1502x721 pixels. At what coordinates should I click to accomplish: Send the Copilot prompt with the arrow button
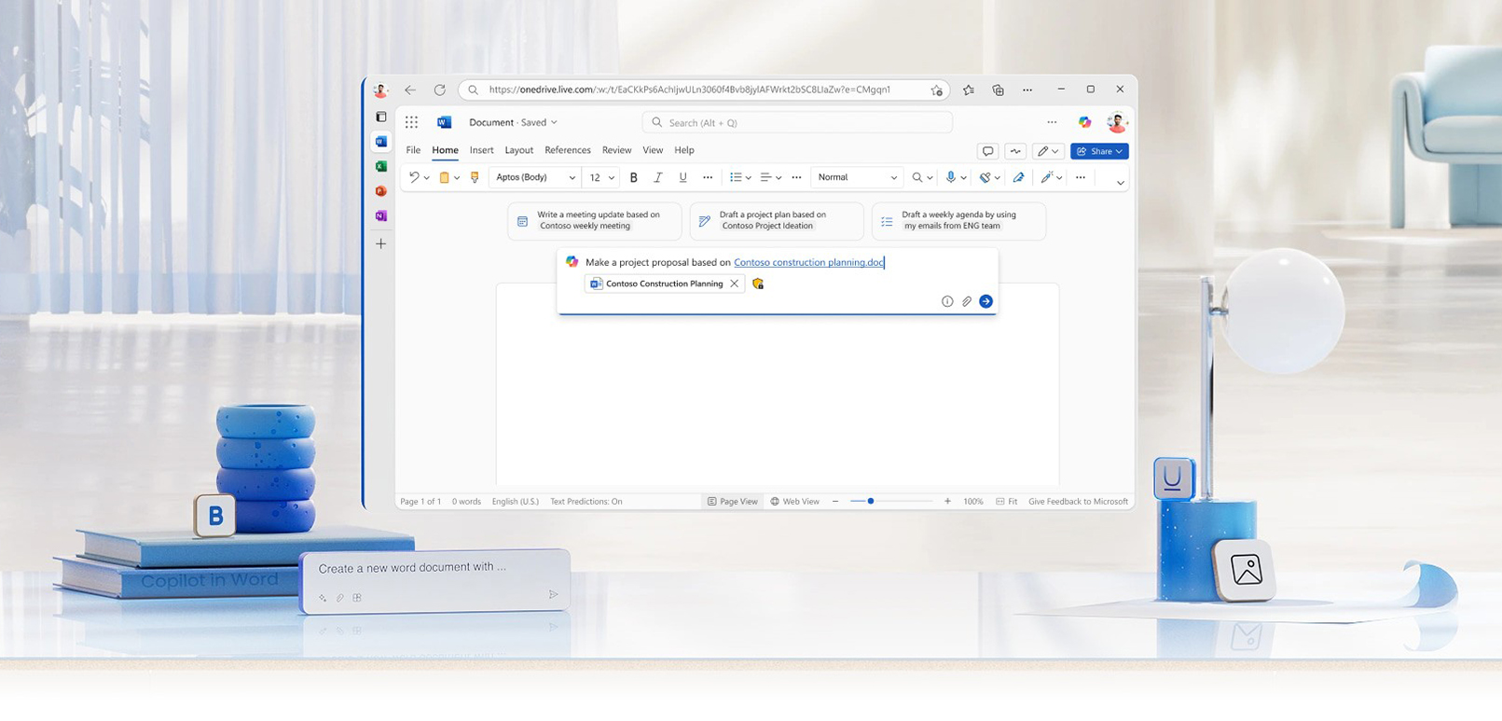coord(985,301)
